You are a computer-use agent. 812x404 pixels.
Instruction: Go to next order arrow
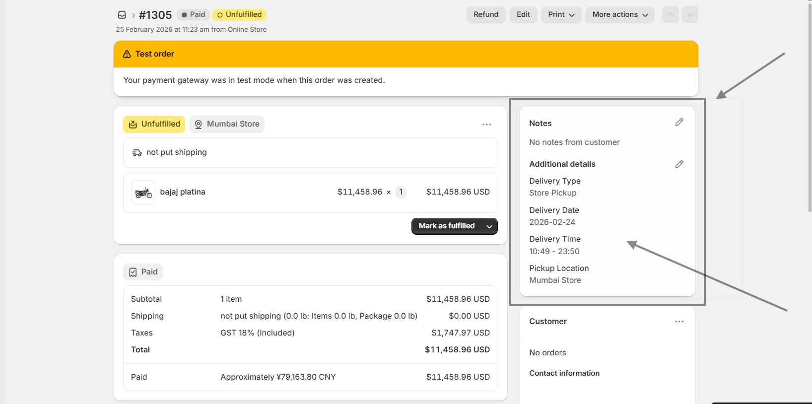click(x=689, y=14)
